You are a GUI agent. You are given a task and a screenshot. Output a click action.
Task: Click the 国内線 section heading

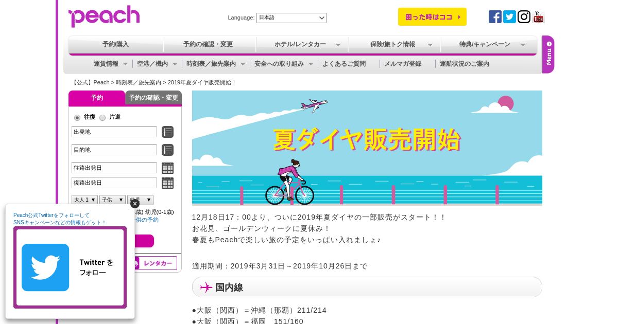367,287
